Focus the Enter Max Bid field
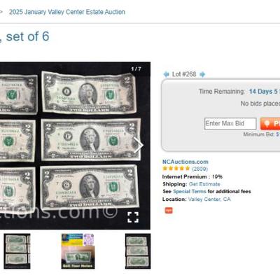Image resolution: width=280 pixels, height=280 pixels. click(230, 124)
